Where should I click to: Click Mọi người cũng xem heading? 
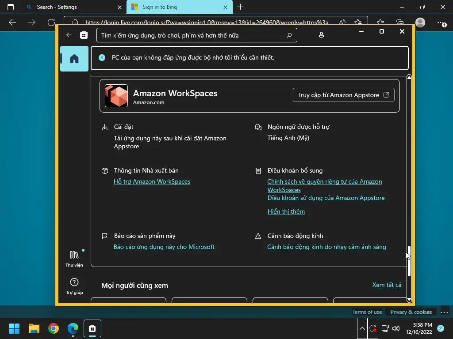coord(134,286)
